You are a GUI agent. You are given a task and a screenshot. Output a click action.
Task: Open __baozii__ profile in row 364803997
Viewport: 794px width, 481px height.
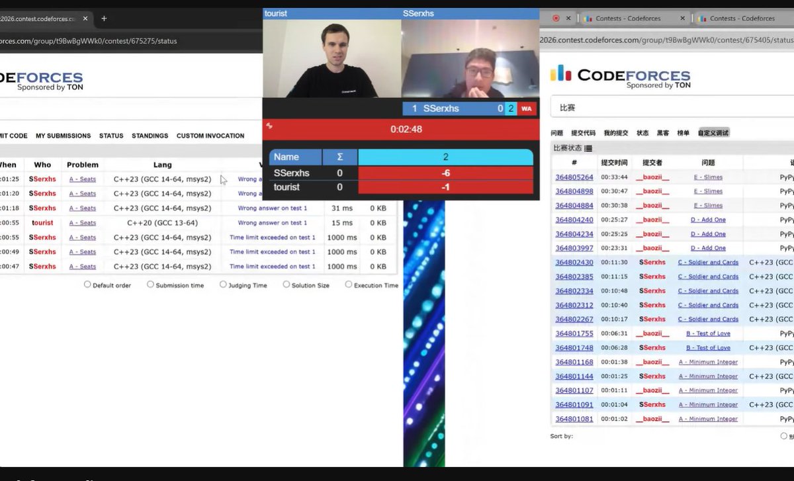pos(652,248)
